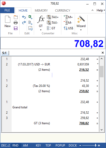Click the purple Save icon
Image resolution: width=106 pixels, height=148 pixels.
tap(16, 28)
